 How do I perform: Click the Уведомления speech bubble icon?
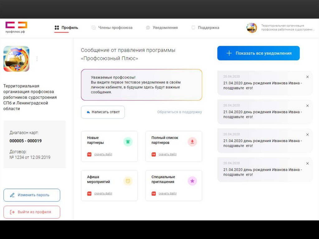pyautogui.click(x=148, y=28)
